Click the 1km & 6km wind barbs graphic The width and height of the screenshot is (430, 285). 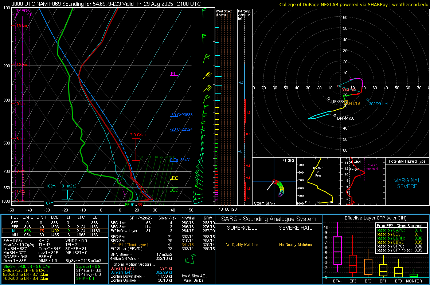point(191,259)
